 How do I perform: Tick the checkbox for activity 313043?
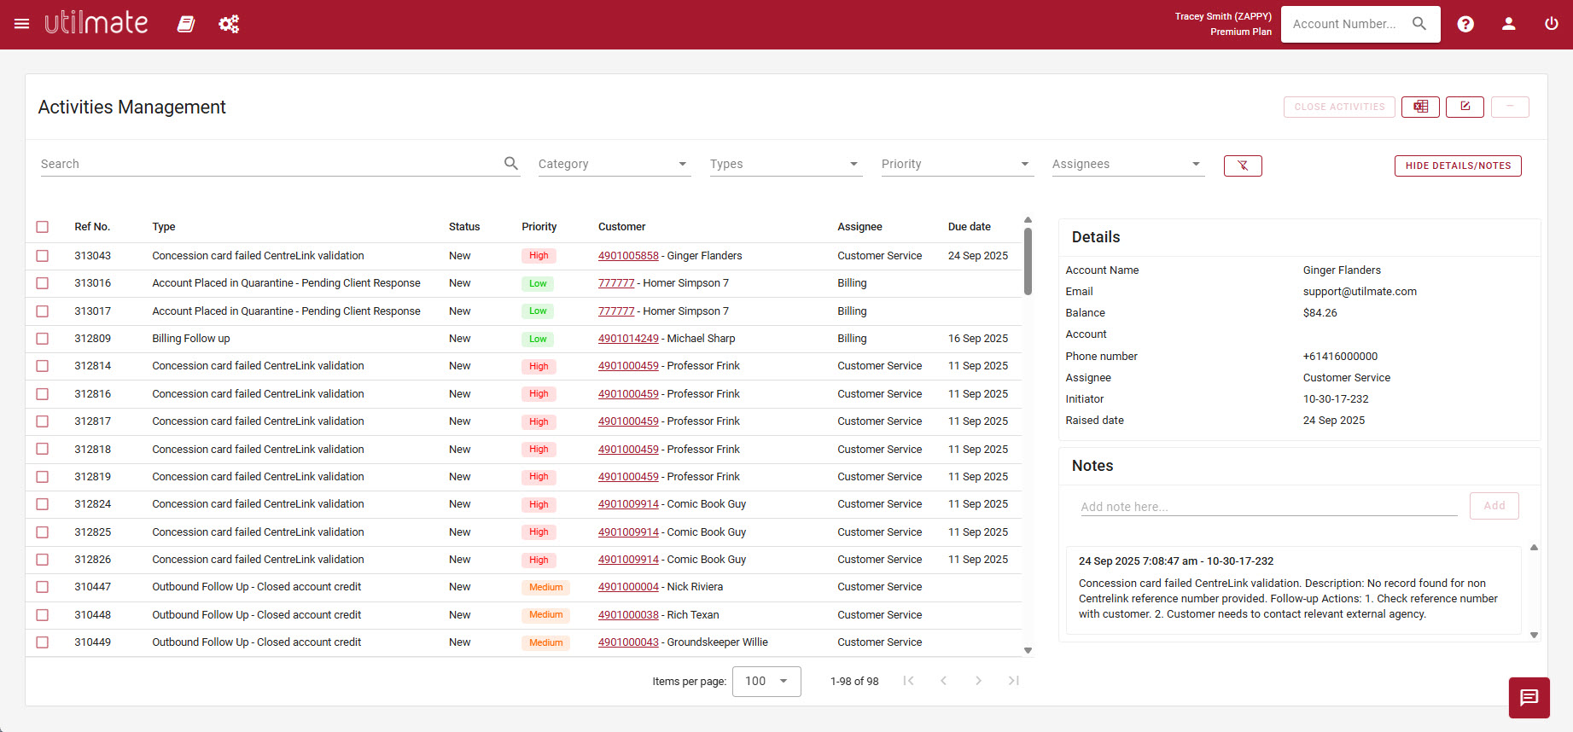pyautogui.click(x=43, y=256)
